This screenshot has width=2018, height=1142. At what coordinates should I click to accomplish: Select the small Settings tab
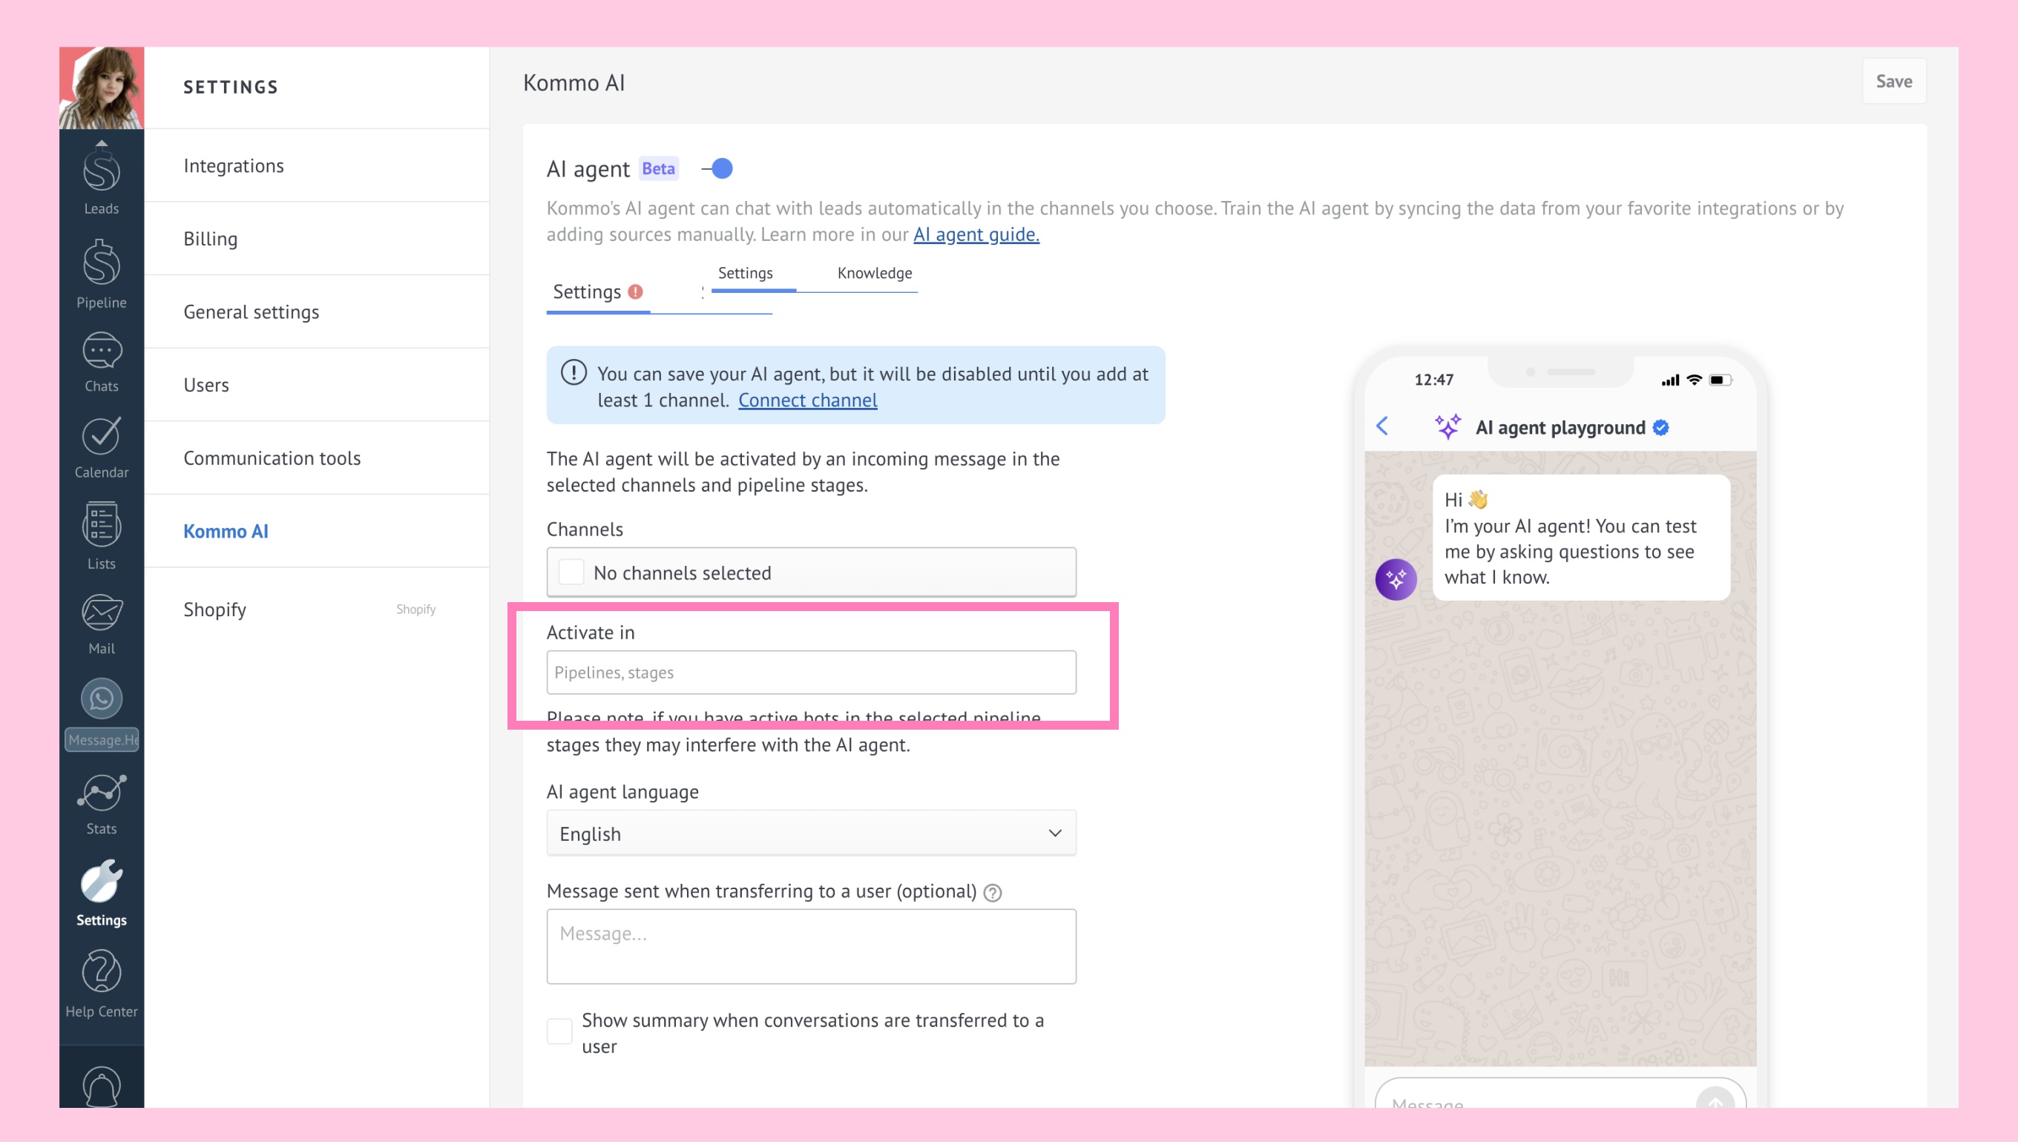(x=746, y=273)
